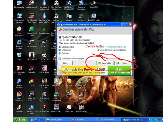The height and width of the screenshot is (122, 163).
Task: Select the Worms World Party icon
Action: click(x=32, y=31)
